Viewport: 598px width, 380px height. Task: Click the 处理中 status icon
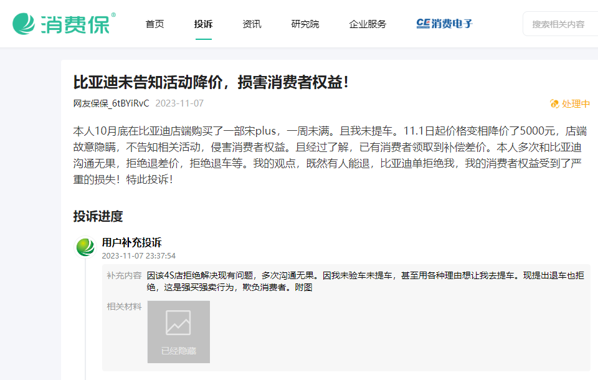tap(554, 104)
